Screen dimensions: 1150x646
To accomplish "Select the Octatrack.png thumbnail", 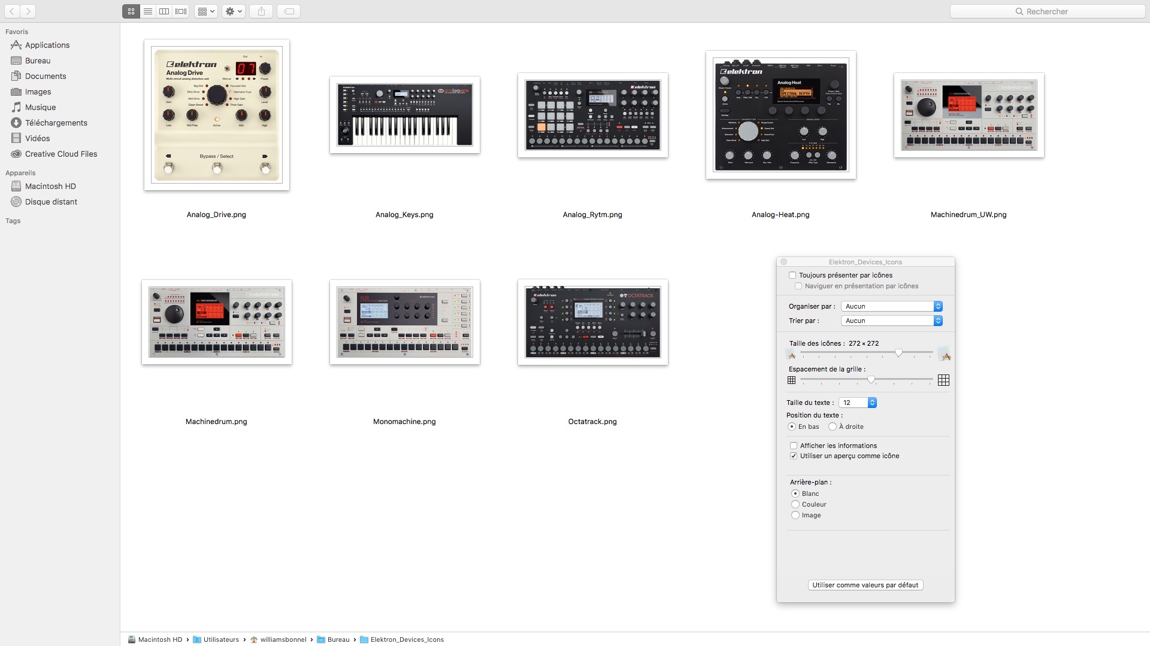I will [592, 322].
